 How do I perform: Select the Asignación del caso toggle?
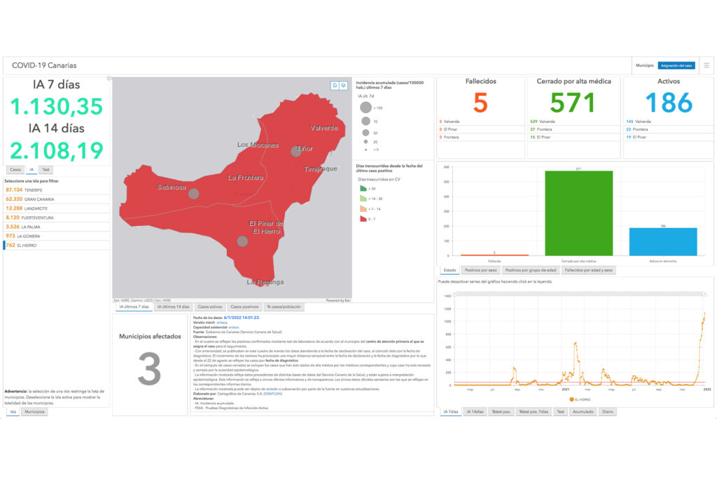pyautogui.click(x=676, y=65)
